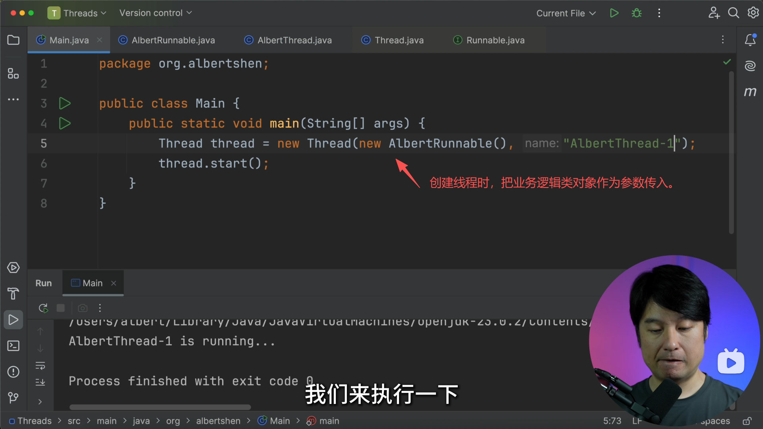Click the horizontal scrollbar in Run console
This screenshot has height=429, width=763.
(160, 407)
